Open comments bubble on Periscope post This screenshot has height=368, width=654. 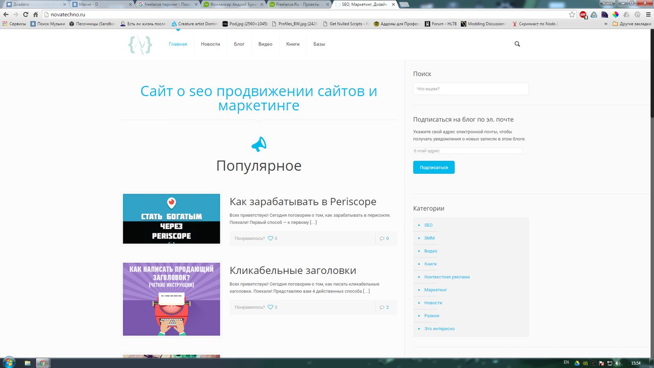pos(382,238)
